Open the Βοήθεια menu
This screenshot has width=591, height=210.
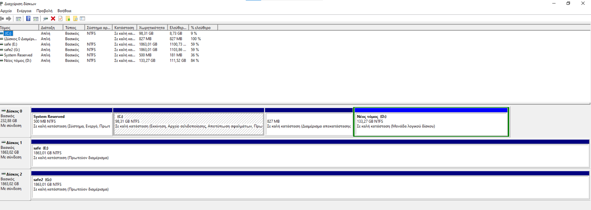[64, 11]
